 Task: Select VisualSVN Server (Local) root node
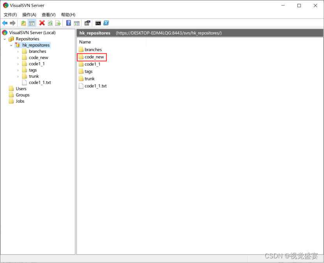32,33
